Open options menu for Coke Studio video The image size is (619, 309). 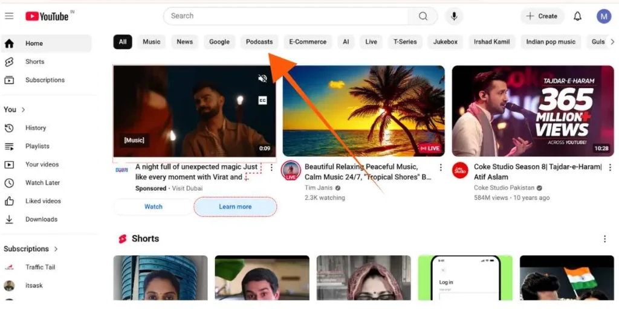(x=610, y=168)
